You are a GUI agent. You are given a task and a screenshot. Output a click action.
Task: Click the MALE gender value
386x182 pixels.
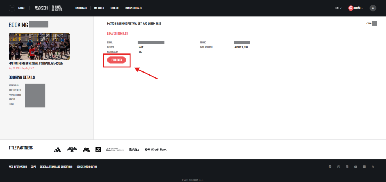pyautogui.click(x=141, y=47)
